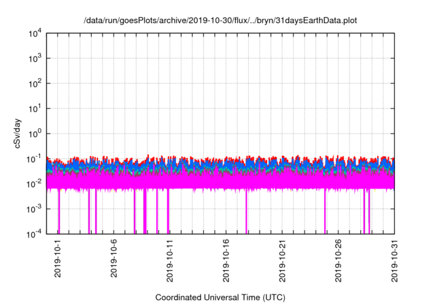Click the y-axis tick label 10^2
Viewport: 435px width, 304px height.
click(x=35, y=83)
